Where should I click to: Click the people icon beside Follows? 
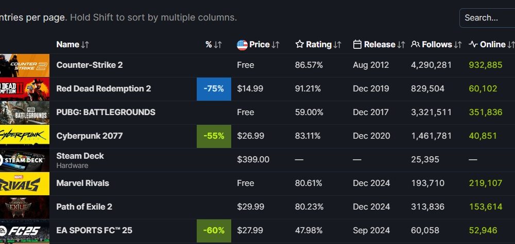(416, 44)
